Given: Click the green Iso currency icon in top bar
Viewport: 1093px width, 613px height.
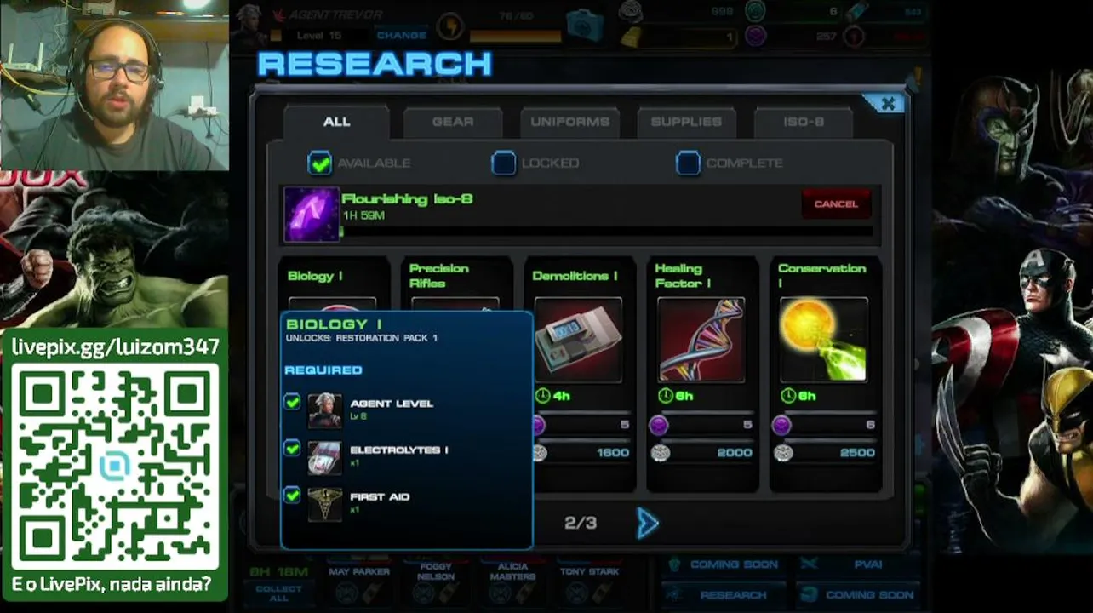Looking at the screenshot, I should 755,10.
